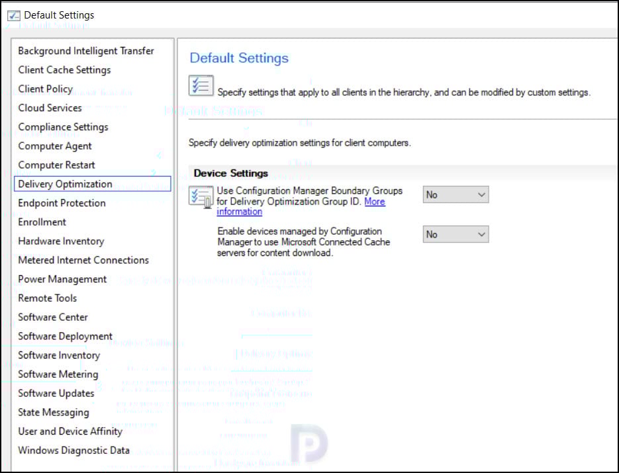Click the checklist icon beside the settings description

click(201, 85)
